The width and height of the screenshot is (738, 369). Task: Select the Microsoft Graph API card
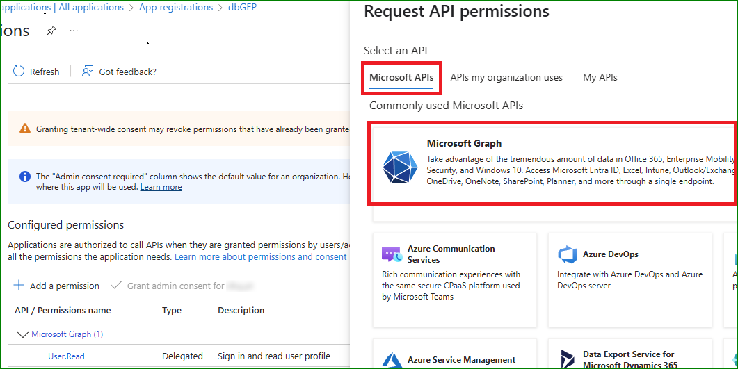(x=553, y=164)
